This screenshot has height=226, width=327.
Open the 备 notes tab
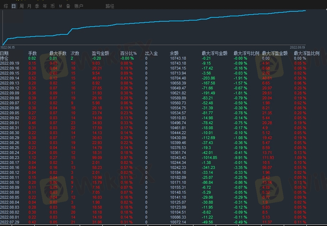[68, 6]
